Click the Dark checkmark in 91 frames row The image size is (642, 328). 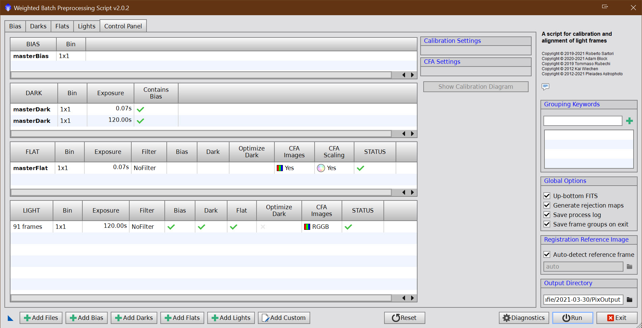202,227
